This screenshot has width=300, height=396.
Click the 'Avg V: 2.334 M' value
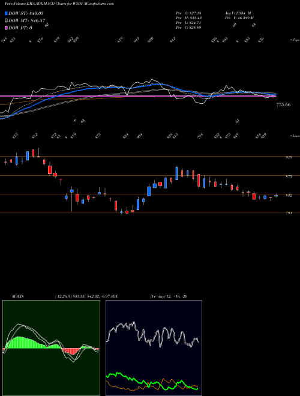tap(238, 13)
